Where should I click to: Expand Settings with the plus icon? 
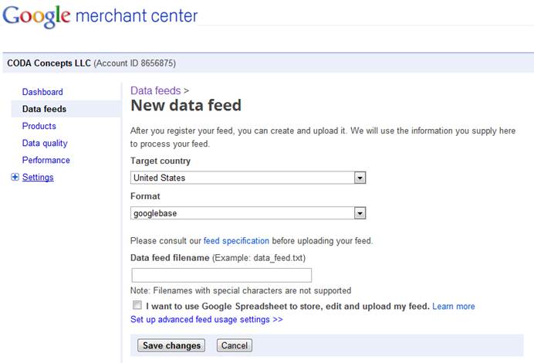[x=15, y=177]
